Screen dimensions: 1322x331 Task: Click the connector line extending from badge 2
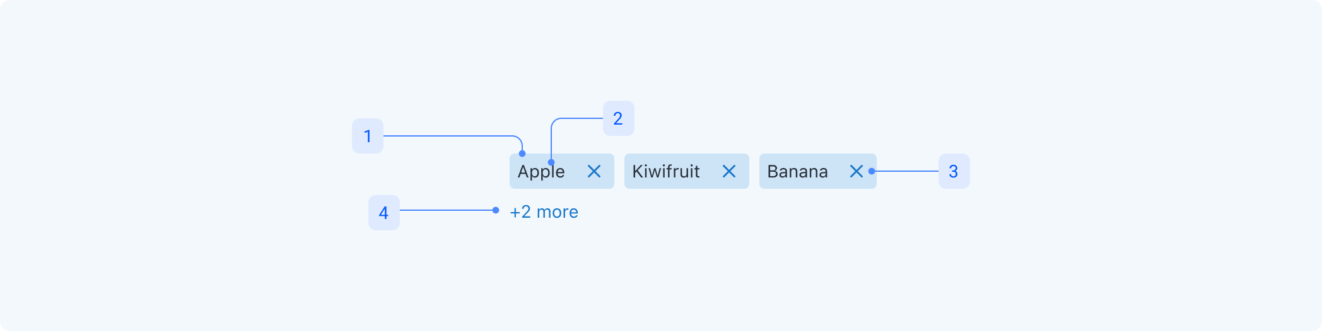click(x=577, y=118)
